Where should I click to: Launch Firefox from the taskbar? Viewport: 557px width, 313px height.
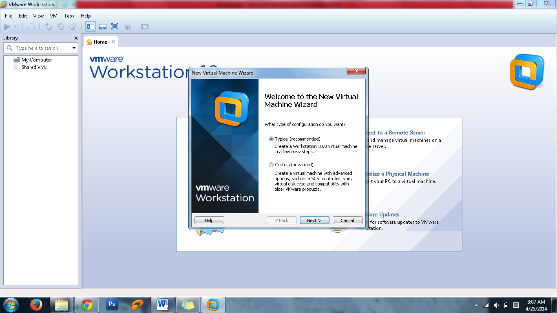point(36,305)
